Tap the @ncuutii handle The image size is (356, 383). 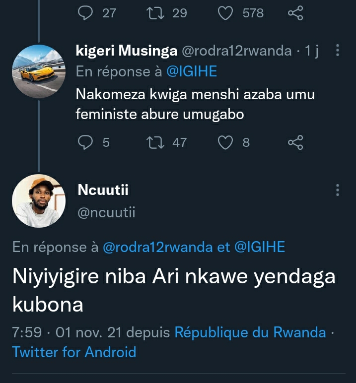107,212
